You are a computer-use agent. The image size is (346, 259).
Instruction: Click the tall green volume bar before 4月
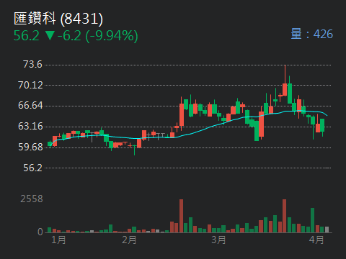coord(312,220)
